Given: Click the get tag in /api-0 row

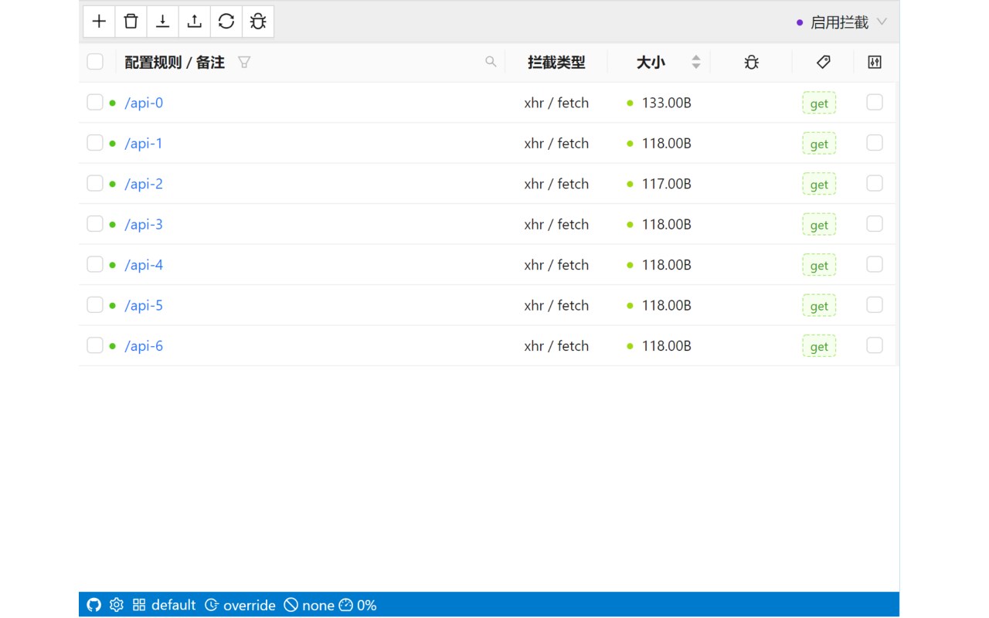Looking at the screenshot, I should click(819, 104).
